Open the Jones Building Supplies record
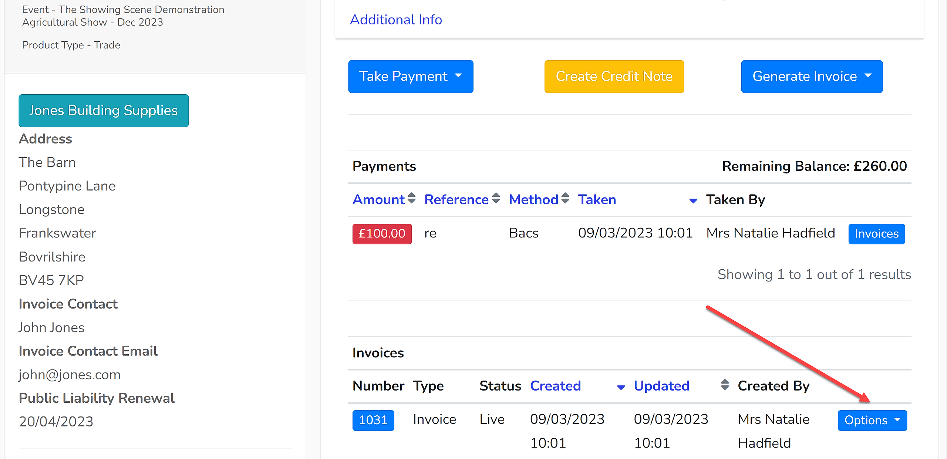Image resolution: width=947 pixels, height=459 pixels. pos(104,111)
